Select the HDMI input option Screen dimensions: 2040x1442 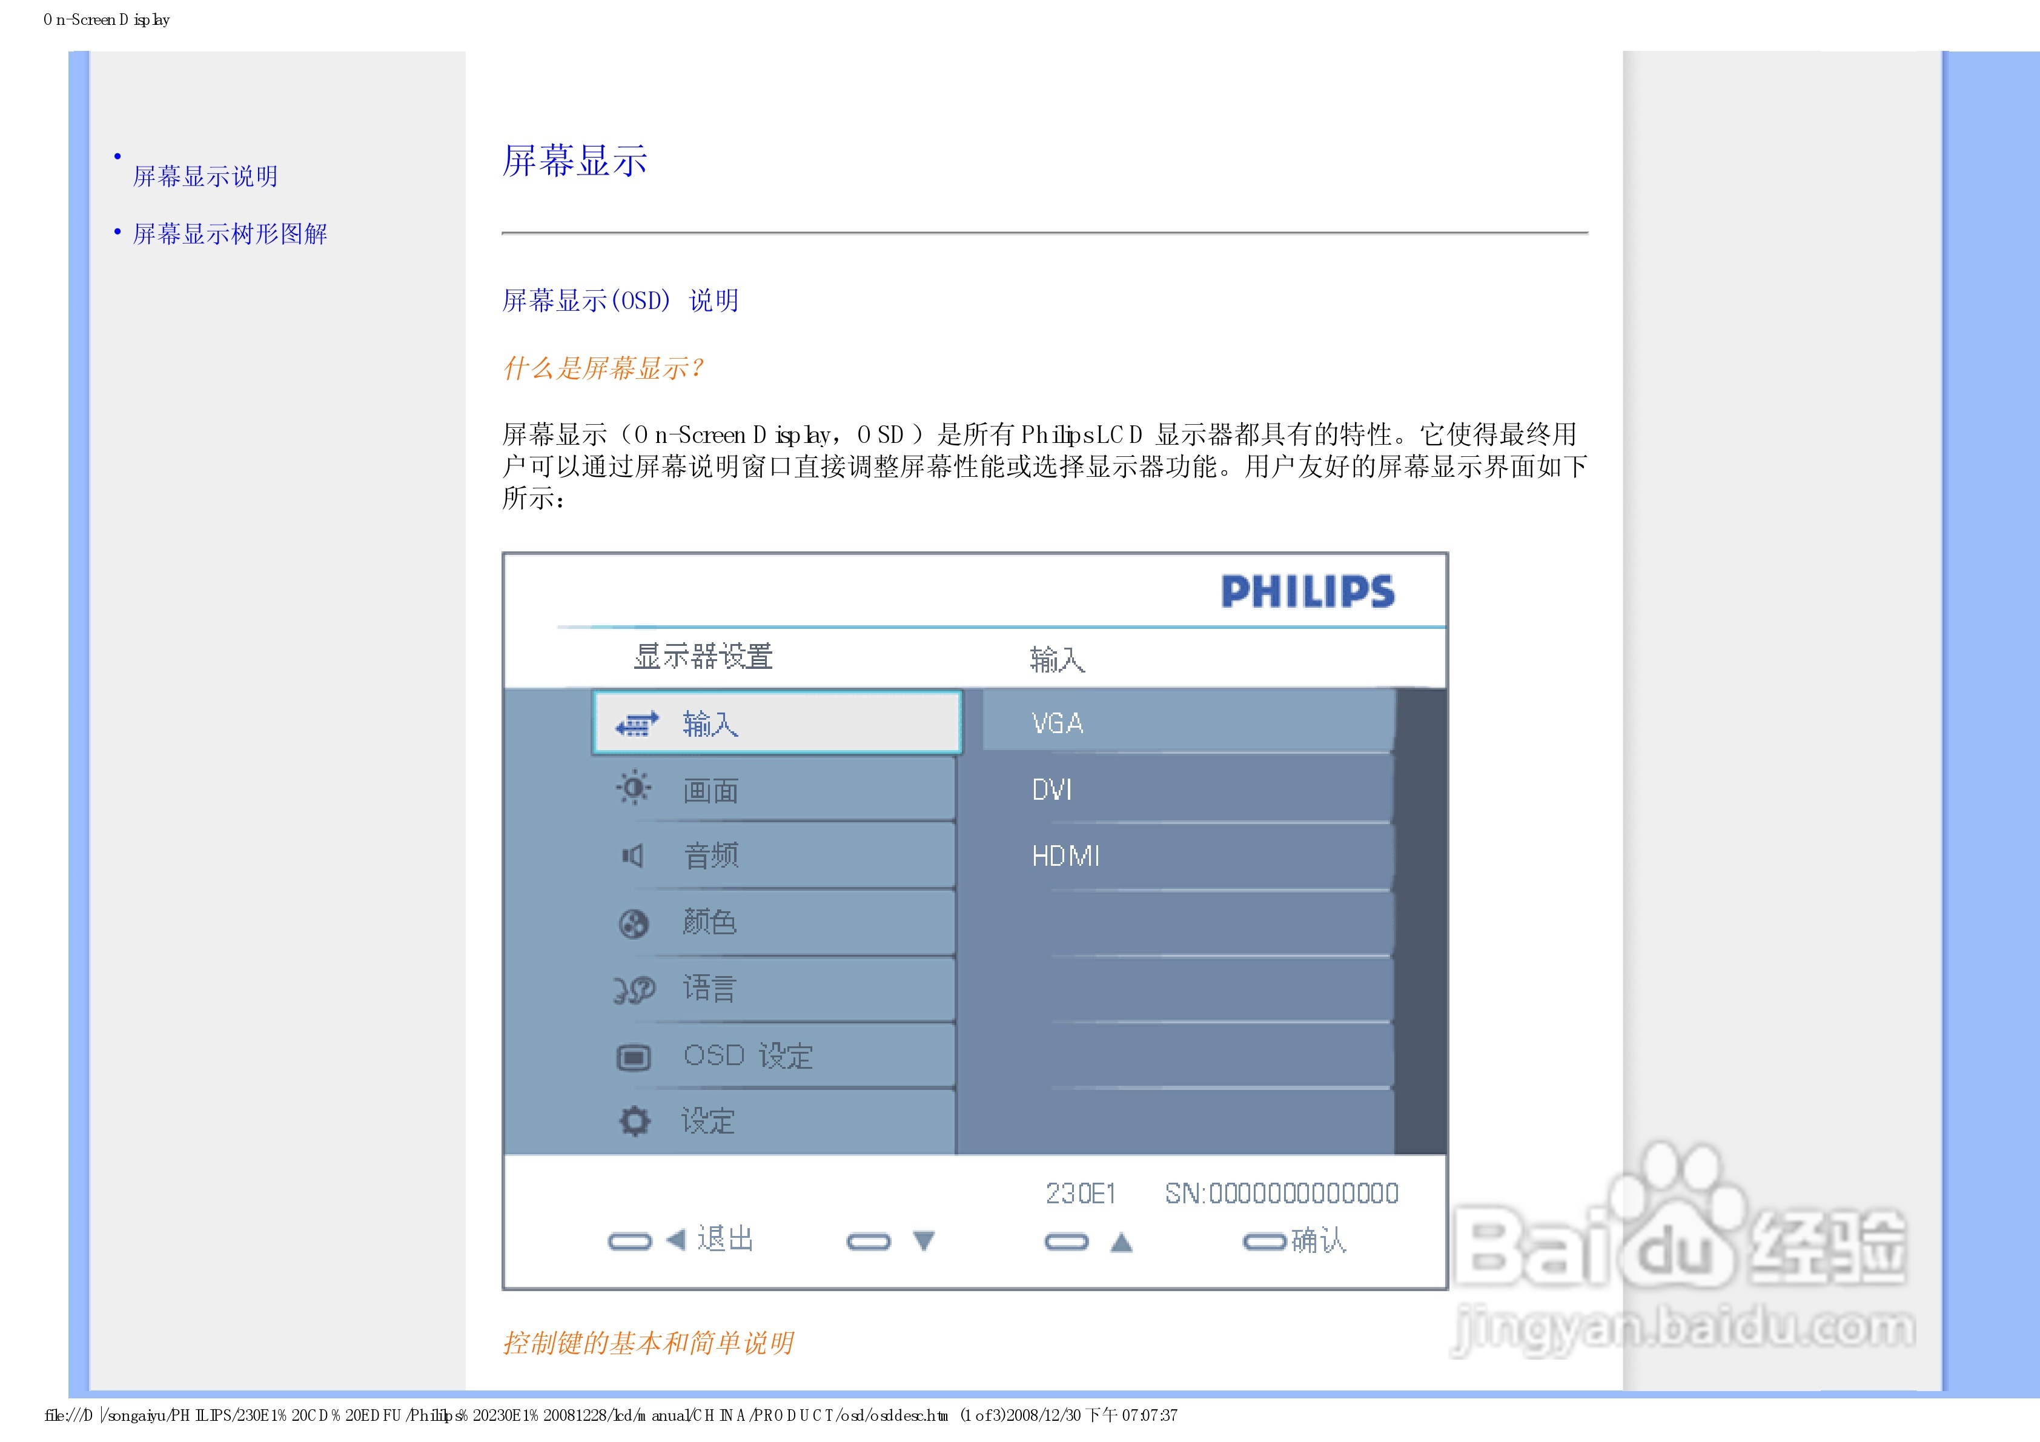pyautogui.click(x=1065, y=856)
